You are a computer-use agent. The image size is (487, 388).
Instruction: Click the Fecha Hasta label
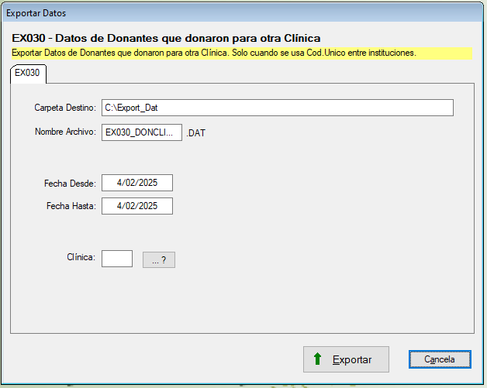(x=70, y=207)
